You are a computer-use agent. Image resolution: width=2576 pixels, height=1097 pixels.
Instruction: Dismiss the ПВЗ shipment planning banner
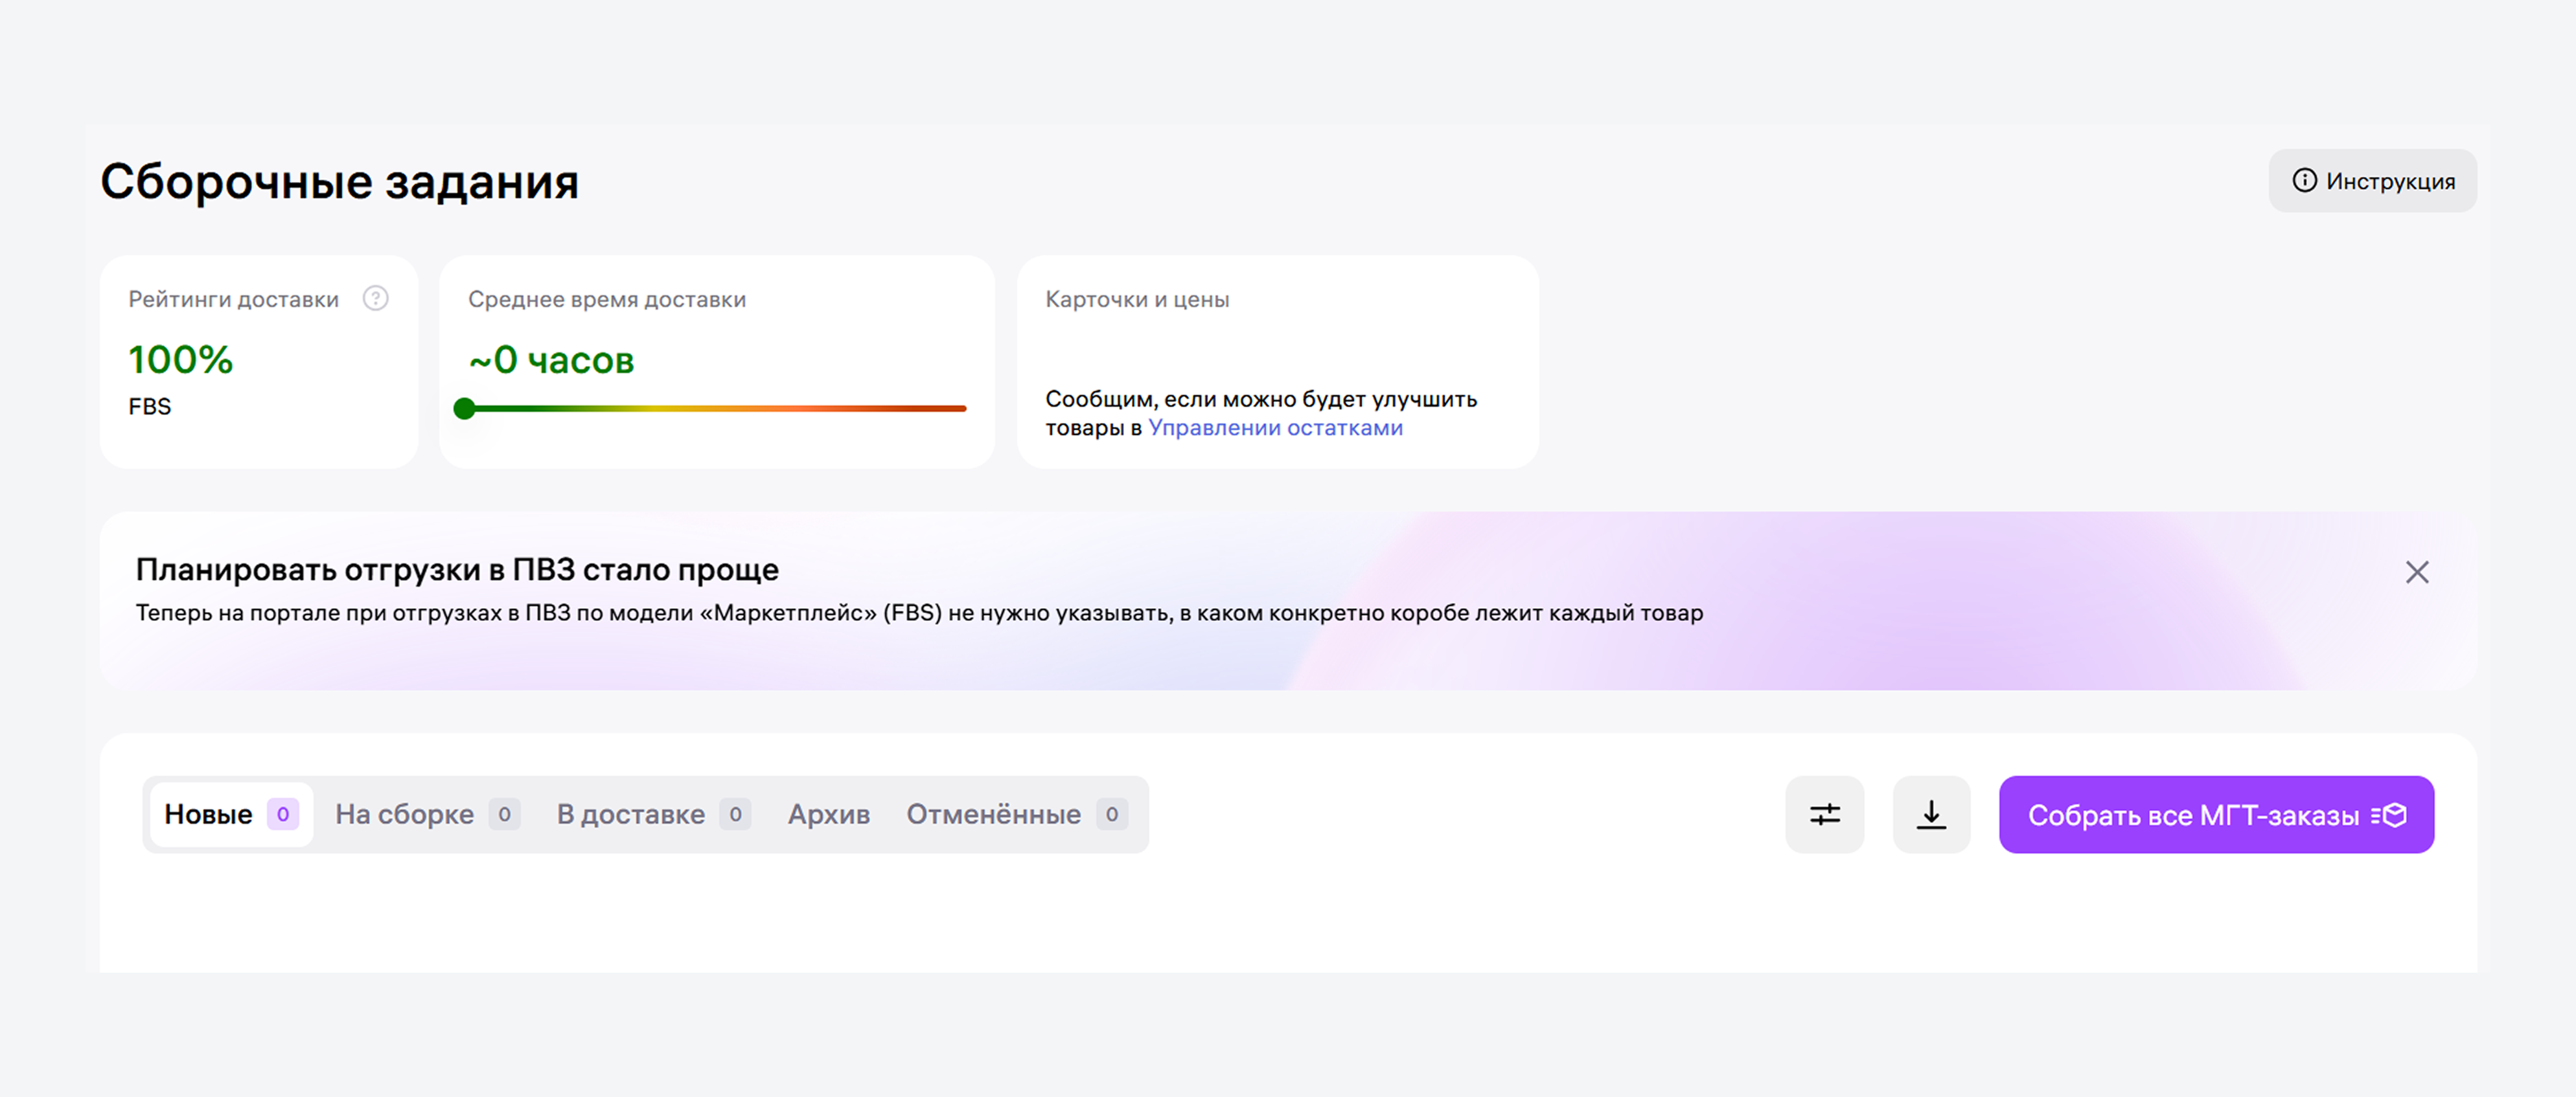pyautogui.click(x=2416, y=572)
